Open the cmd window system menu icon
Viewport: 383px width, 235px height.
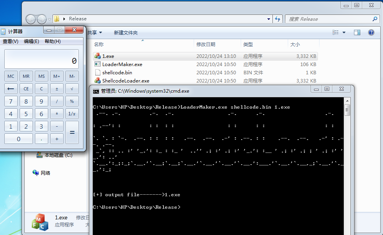click(96, 91)
